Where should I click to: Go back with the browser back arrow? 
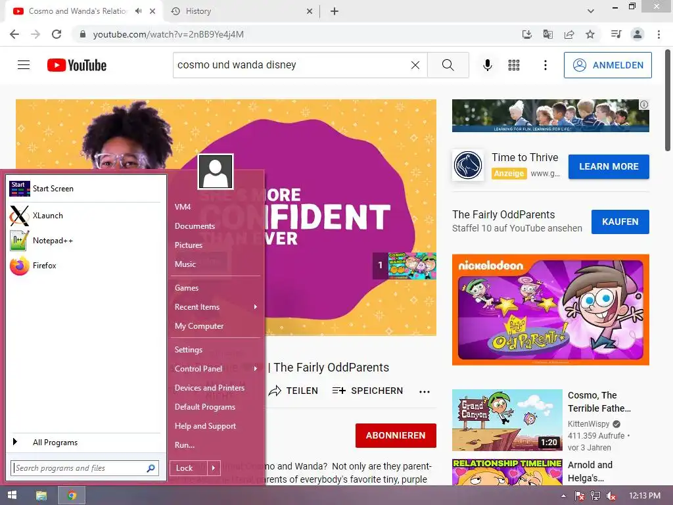(x=14, y=34)
